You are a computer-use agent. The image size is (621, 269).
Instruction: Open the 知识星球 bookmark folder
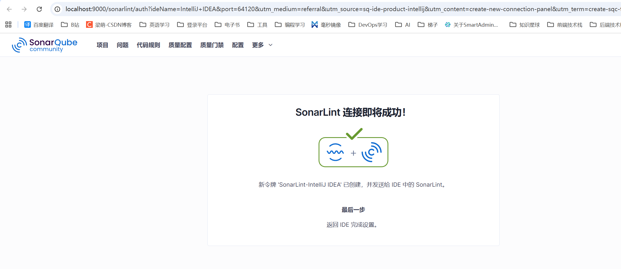coord(525,25)
